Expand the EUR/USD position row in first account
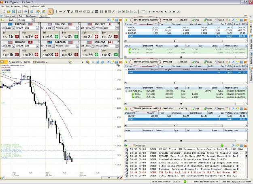 point(126,33)
